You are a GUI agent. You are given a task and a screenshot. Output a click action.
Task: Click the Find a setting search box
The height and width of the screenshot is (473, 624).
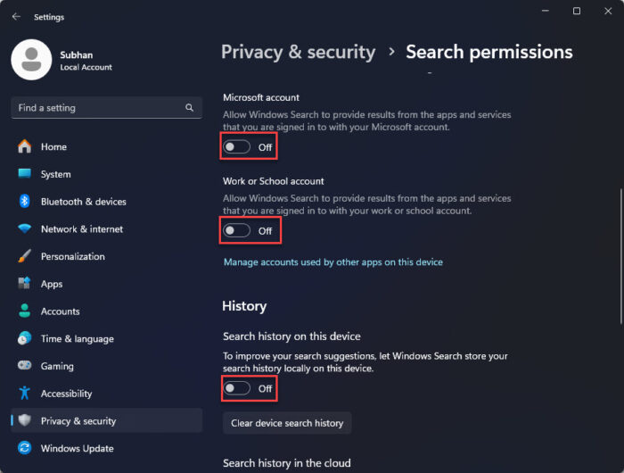[x=107, y=108]
